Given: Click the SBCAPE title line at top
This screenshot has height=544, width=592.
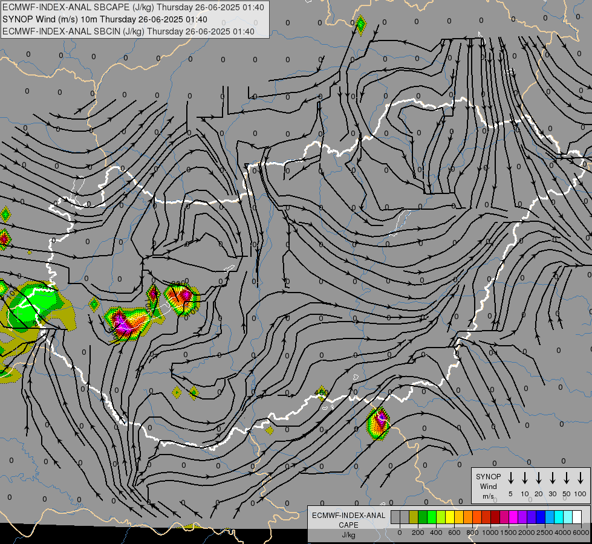Looking at the screenshot, I should 133,7.
